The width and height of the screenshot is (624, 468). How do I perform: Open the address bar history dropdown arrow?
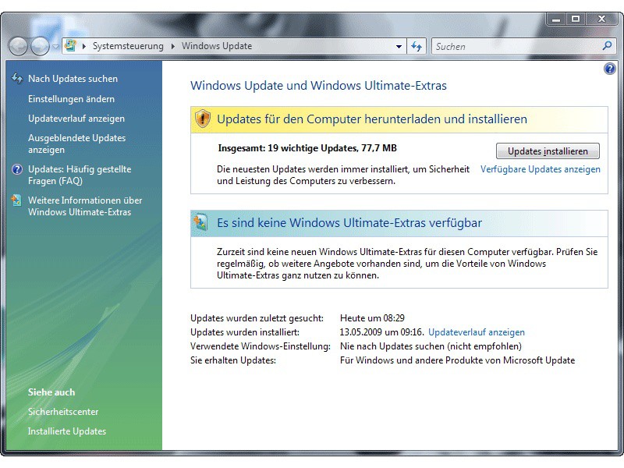coord(399,46)
